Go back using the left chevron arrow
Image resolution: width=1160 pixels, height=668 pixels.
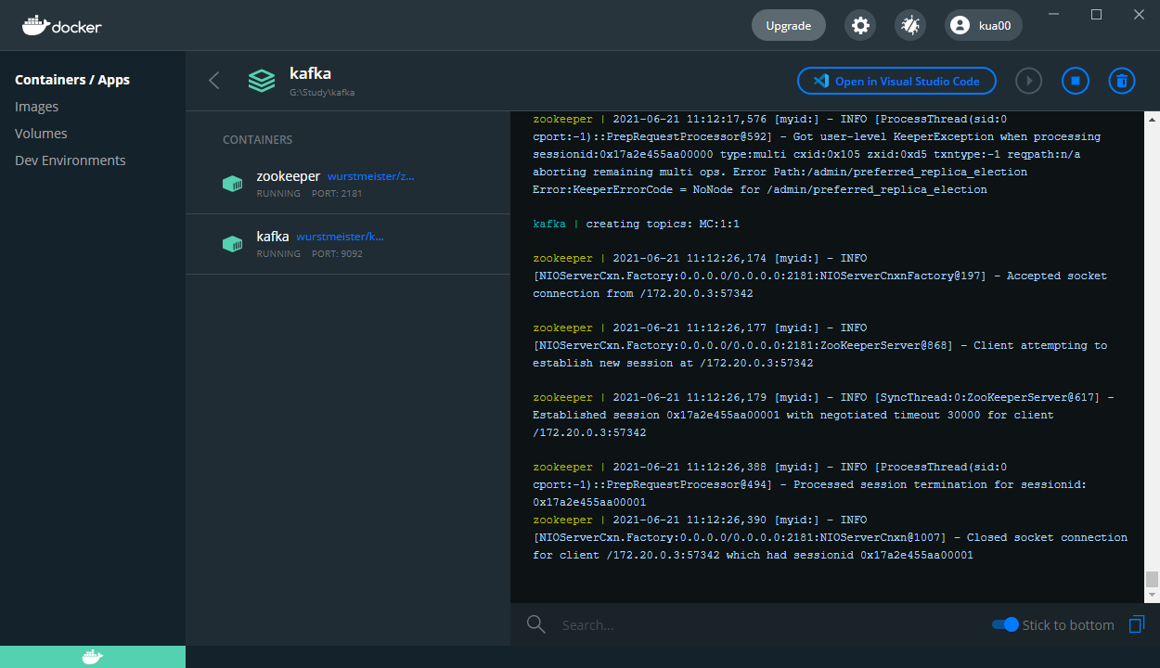(214, 81)
